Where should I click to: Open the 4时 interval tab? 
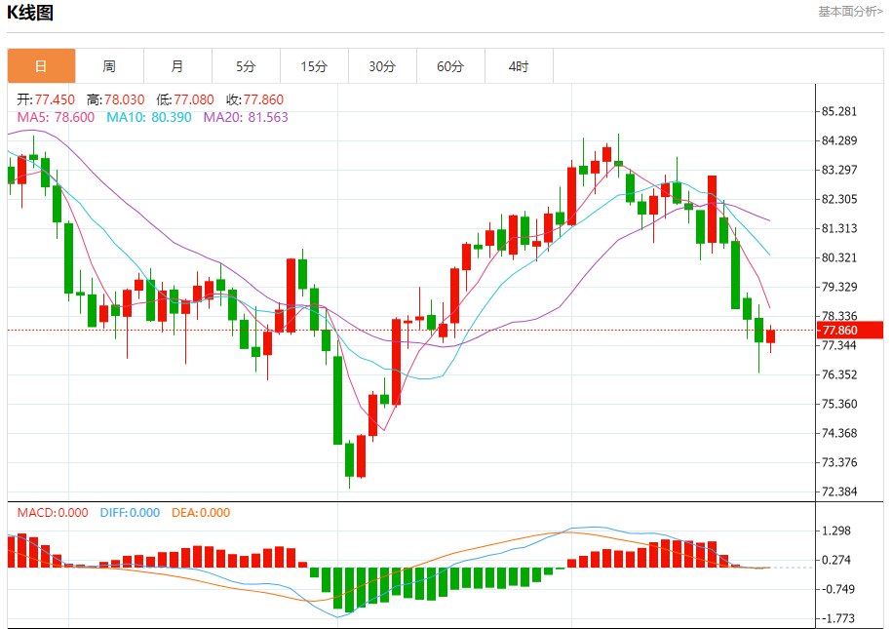tap(519, 66)
